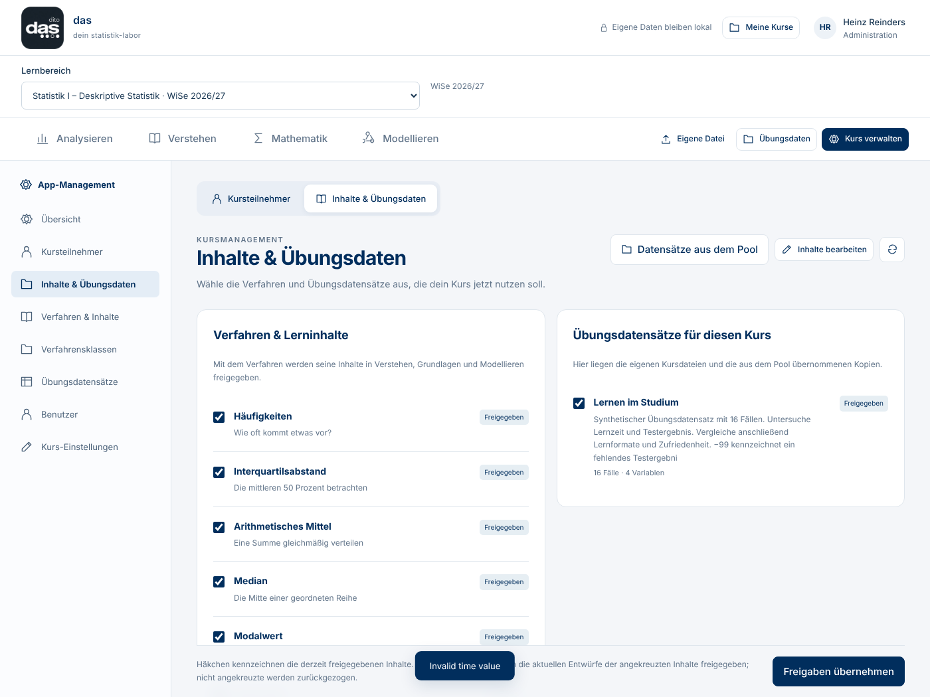Uncheck the Median checkbox
The image size is (930, 697).
pyautogui.click(x=219, y=581)
